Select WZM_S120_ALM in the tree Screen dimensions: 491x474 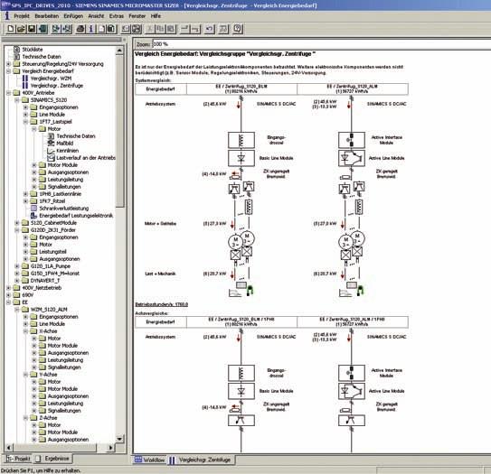click(49, 309)
